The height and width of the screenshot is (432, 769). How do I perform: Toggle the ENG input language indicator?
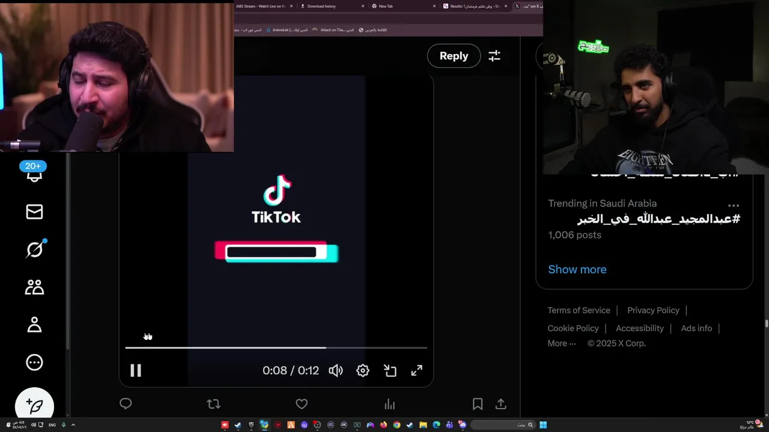point(52,425)
